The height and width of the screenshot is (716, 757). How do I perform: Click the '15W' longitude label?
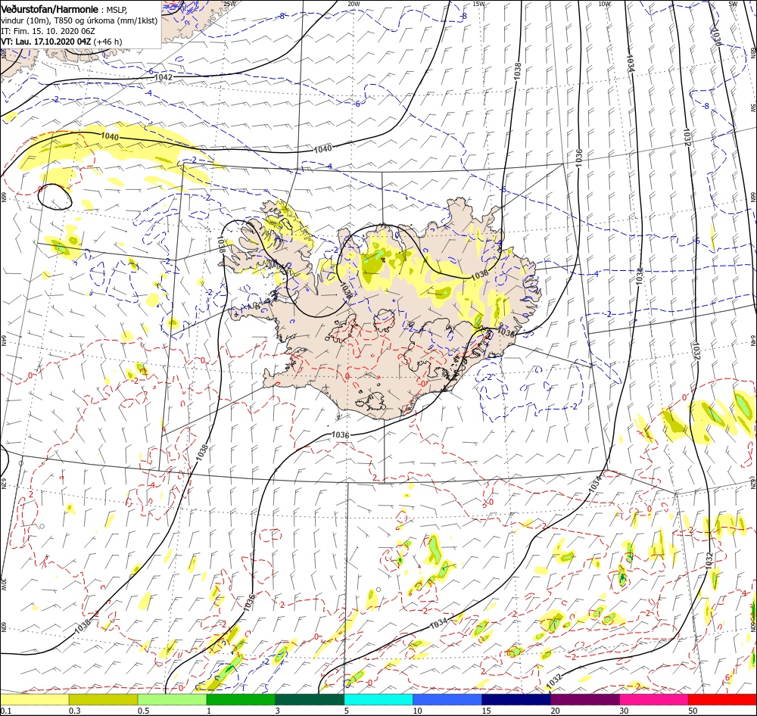tap(479, 4)
